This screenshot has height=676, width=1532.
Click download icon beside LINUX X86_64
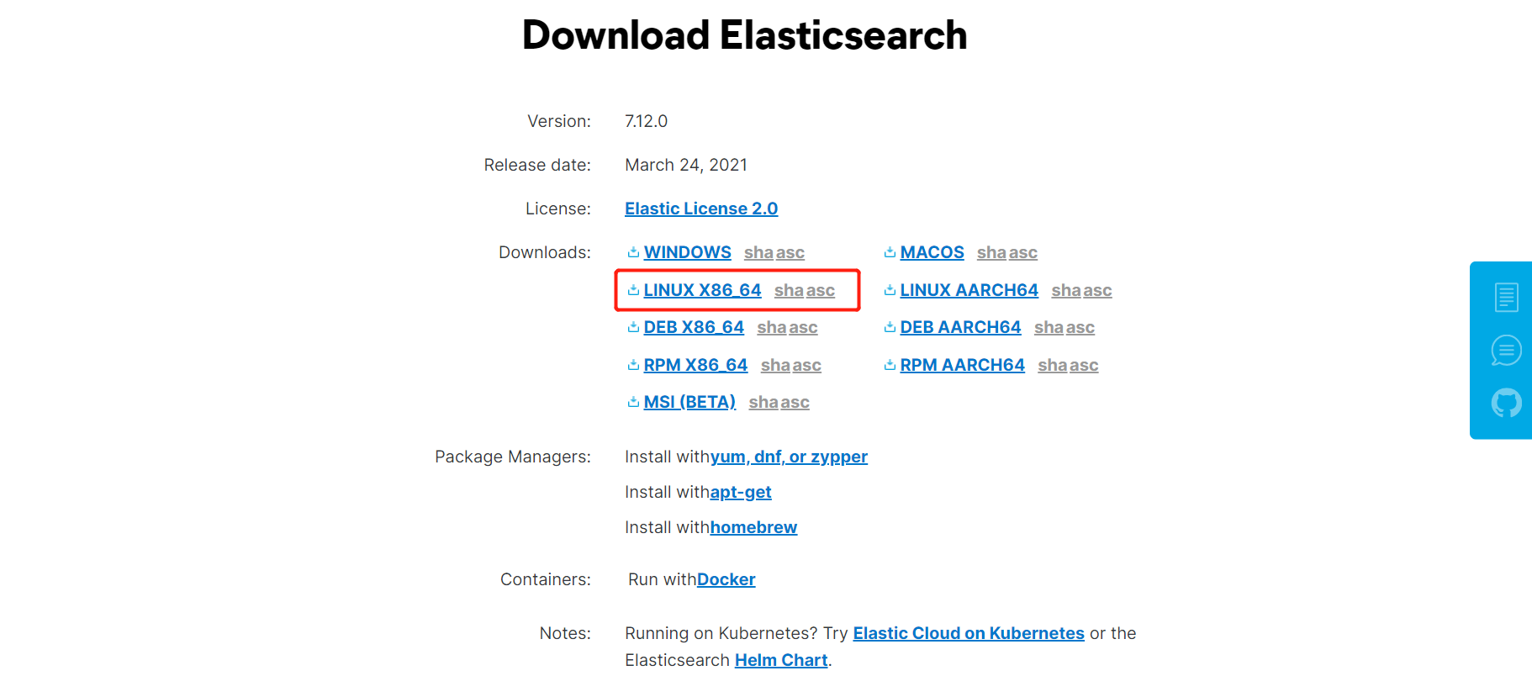pyautogui.click(x=633, y=290)
